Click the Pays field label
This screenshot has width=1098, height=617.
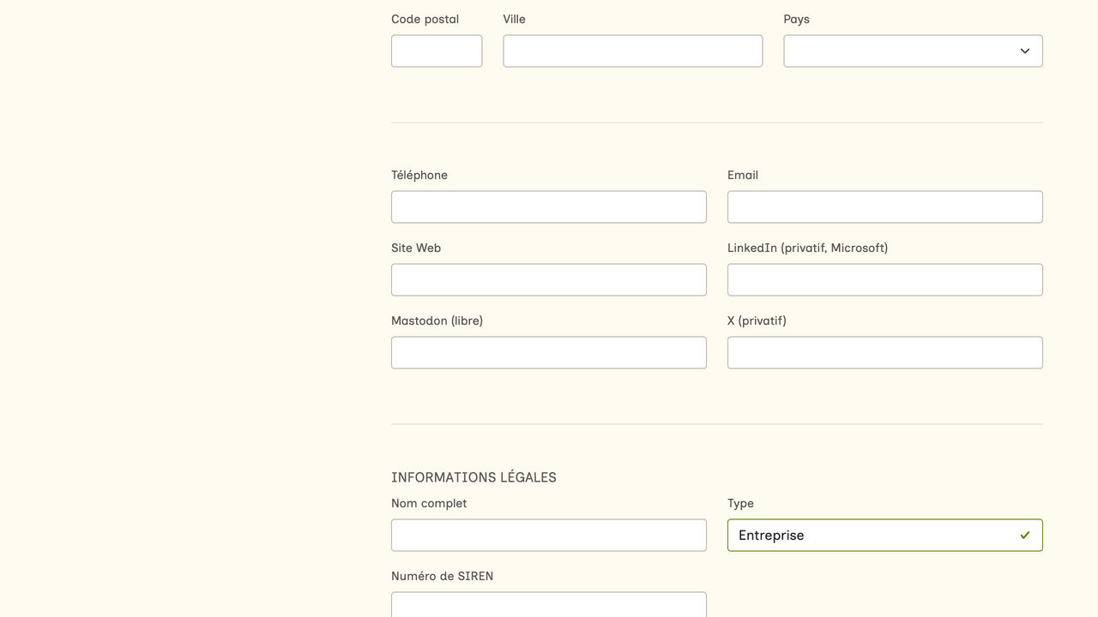(x=796, y=19)
